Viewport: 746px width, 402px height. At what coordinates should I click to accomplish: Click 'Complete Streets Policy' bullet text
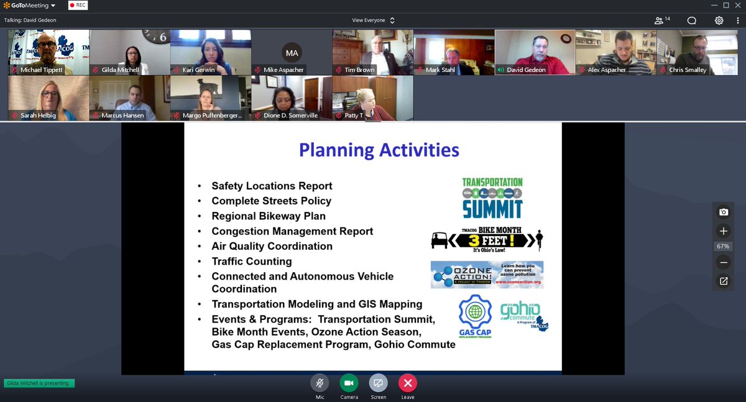[271, 201]
